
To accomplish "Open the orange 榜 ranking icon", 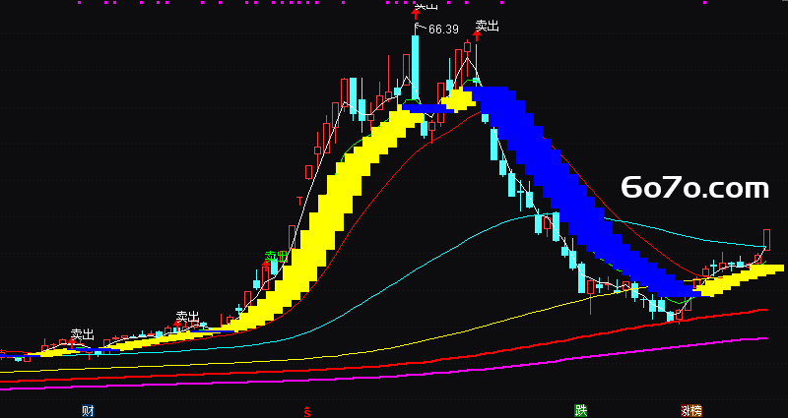I will point(696,411).
